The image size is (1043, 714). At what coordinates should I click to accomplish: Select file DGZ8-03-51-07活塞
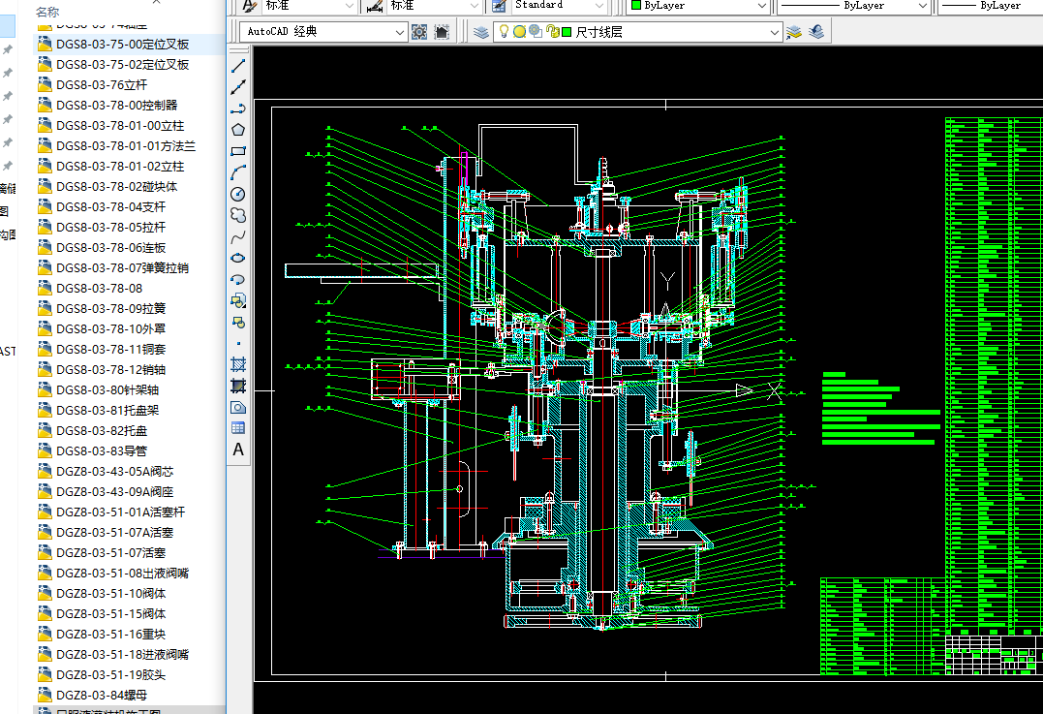(x=110, y=552)
